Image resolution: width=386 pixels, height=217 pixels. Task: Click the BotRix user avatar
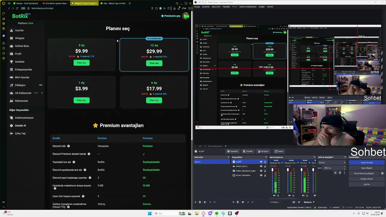point(186,16)
